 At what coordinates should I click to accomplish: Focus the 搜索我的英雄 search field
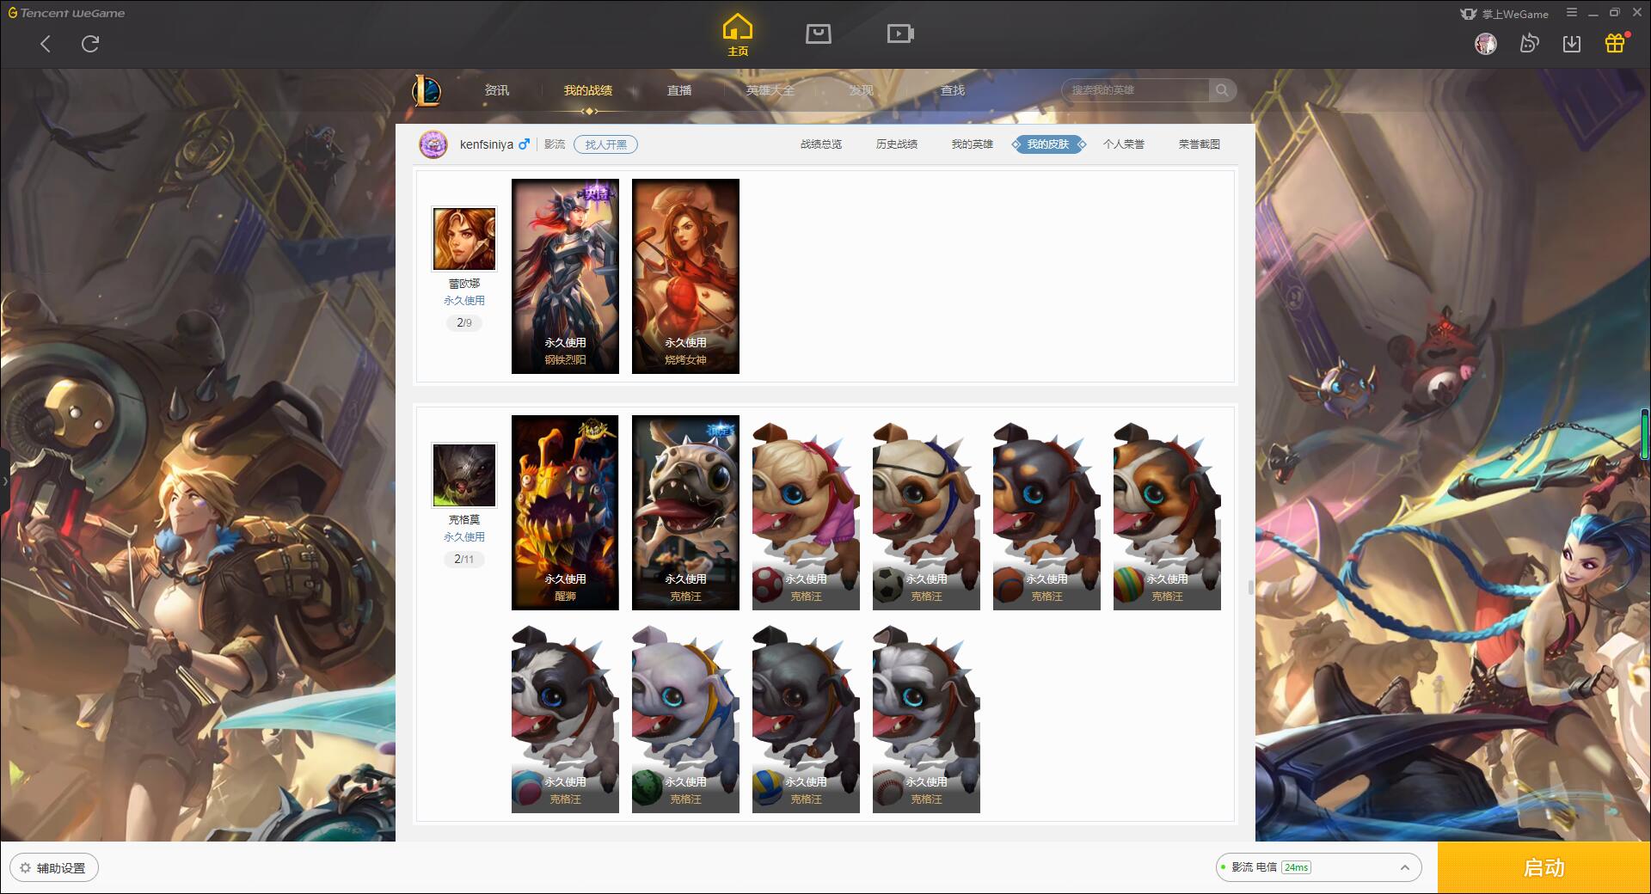(1137, 90)
